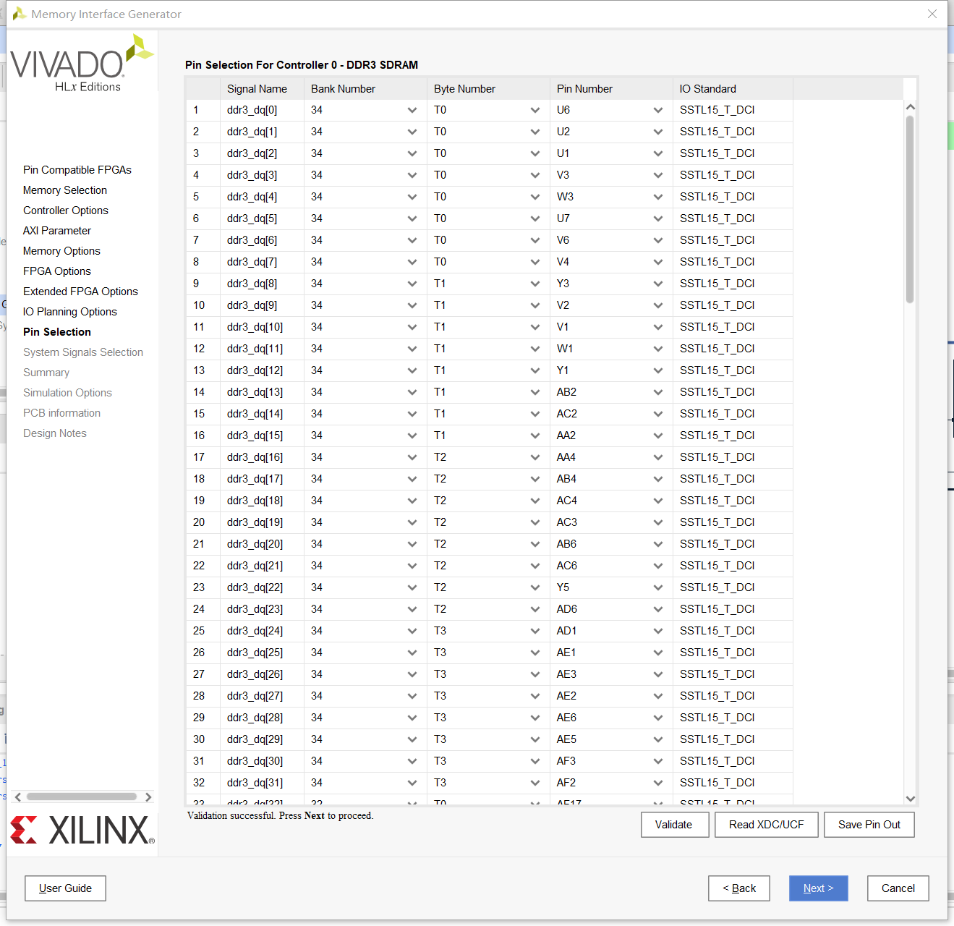Select the ddr3_dq[30] signal name cell
Screen dimensions: 954x926
(x=262, y=761)
